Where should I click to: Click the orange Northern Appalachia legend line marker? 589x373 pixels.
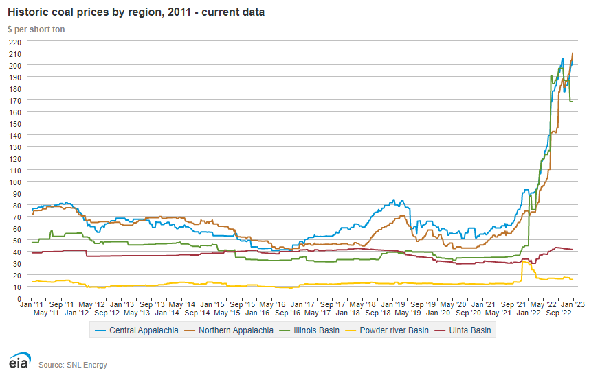tap(190, 330)
